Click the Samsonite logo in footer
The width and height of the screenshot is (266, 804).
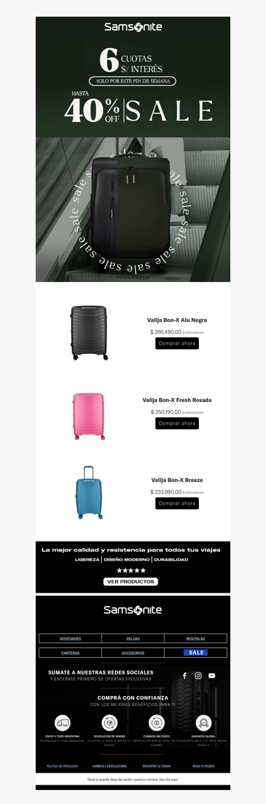click(x=133, y=609)
